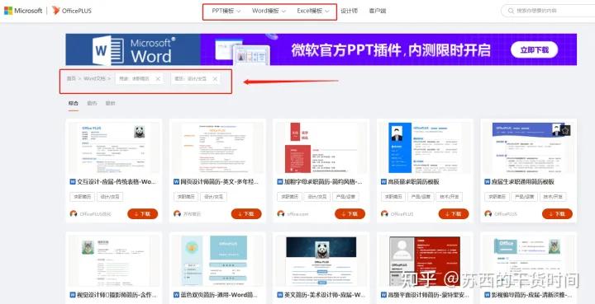
Task: Open the OfficePLUS logo link
Action: click(72, 11)
